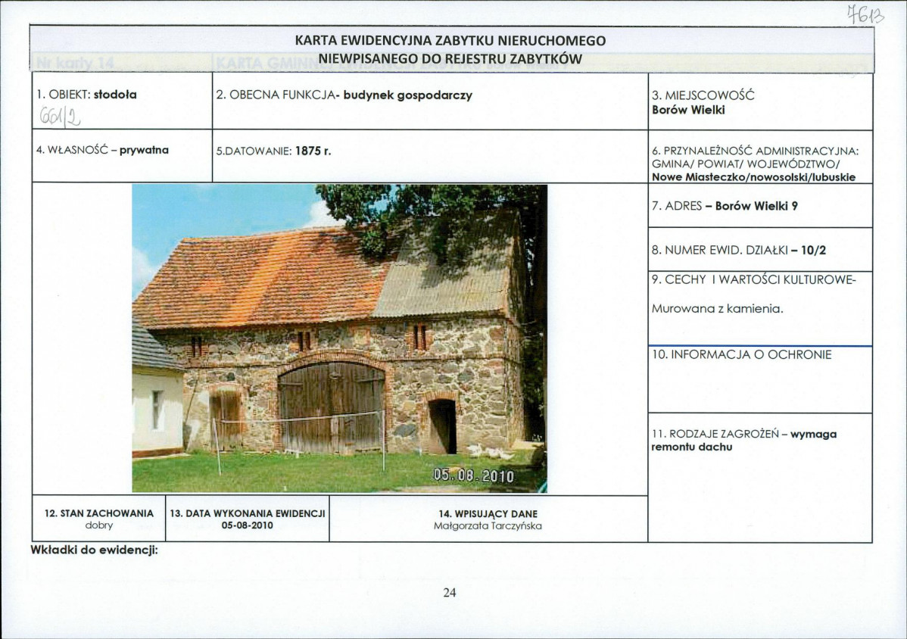This screenshot has height=639, width=907.
Task: Select the text 'Murowana z kamienia.'
Action: coord(717,309)
